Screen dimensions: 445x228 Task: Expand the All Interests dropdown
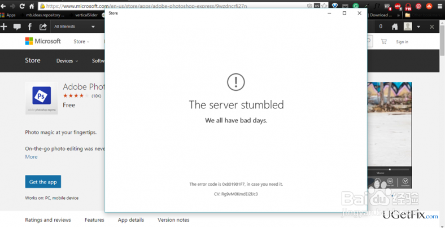tap(75, 27)
